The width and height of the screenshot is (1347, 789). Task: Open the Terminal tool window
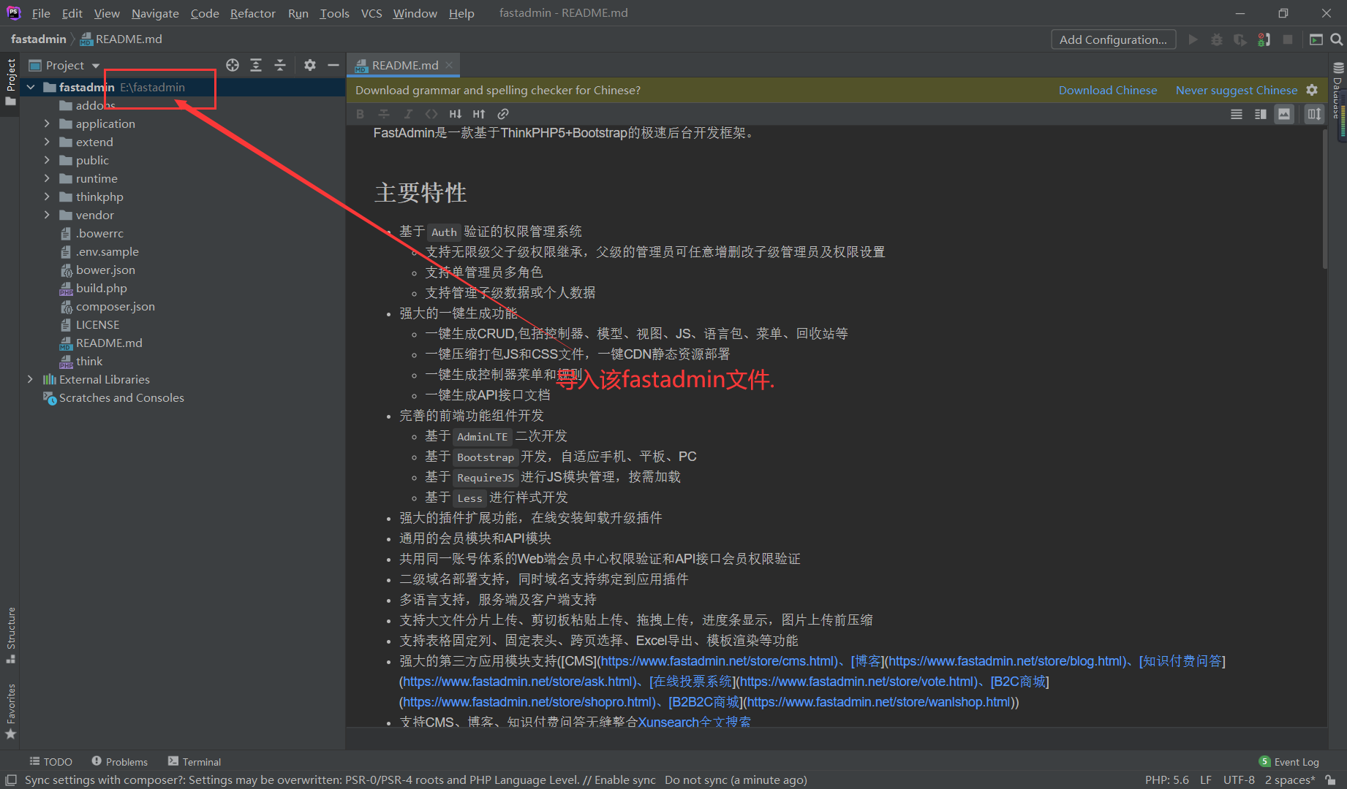coord(195,762)
